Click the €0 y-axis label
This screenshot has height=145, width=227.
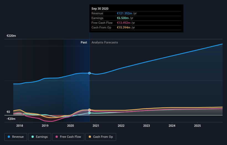(8, 112)
